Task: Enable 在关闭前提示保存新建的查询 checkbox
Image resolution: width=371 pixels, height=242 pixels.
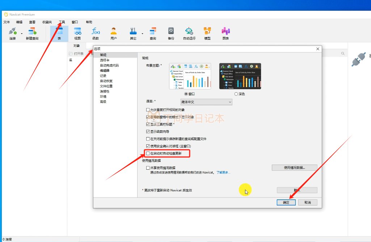Action: tap(148, 139)
